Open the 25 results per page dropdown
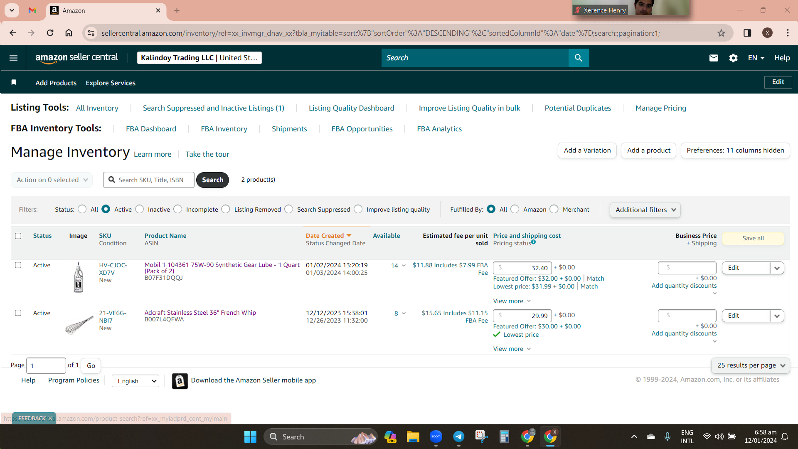Screen dimensions: 798x449 click(x=751, y=365)
